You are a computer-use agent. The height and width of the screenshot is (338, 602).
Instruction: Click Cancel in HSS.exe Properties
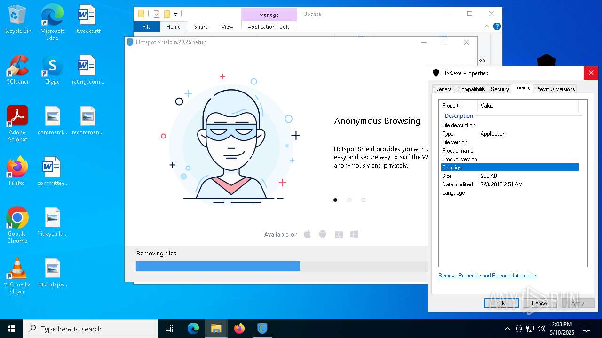pyautogui.click(x=539, y=303)
